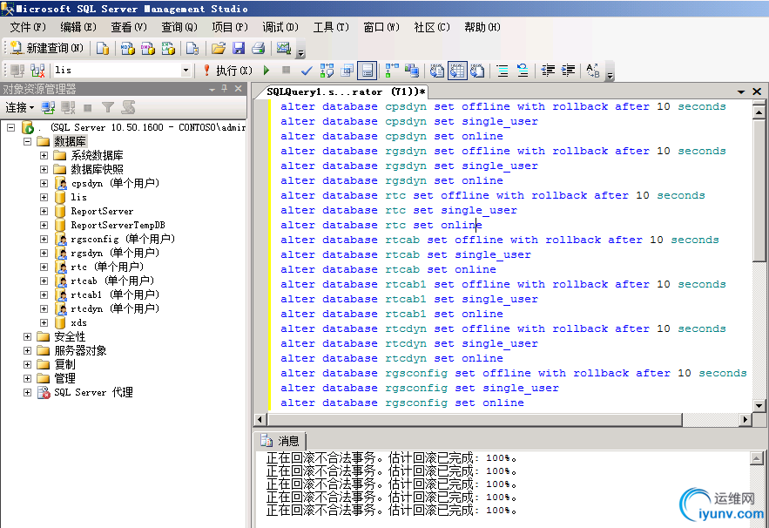This screenshot has width=769, height=528.
Task: Start an Analysis Services XMLA query
Action: [168, 48]
